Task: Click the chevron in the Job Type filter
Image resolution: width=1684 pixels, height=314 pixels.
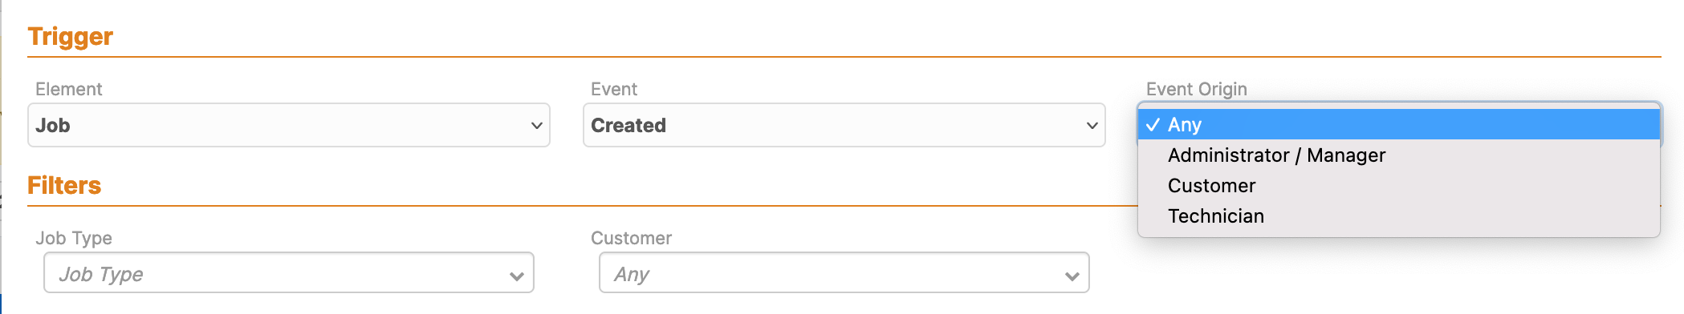Action: point(516,276)
